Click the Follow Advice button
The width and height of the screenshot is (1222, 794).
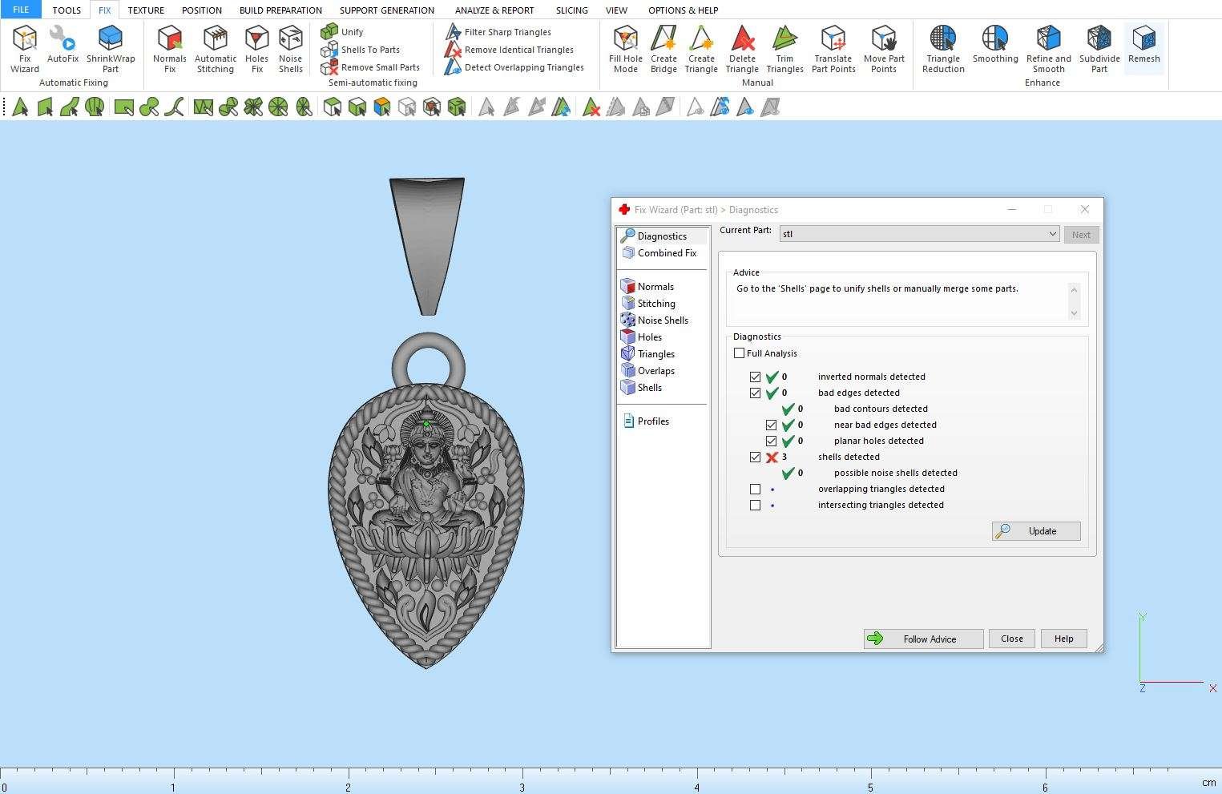tap(923, 639)
